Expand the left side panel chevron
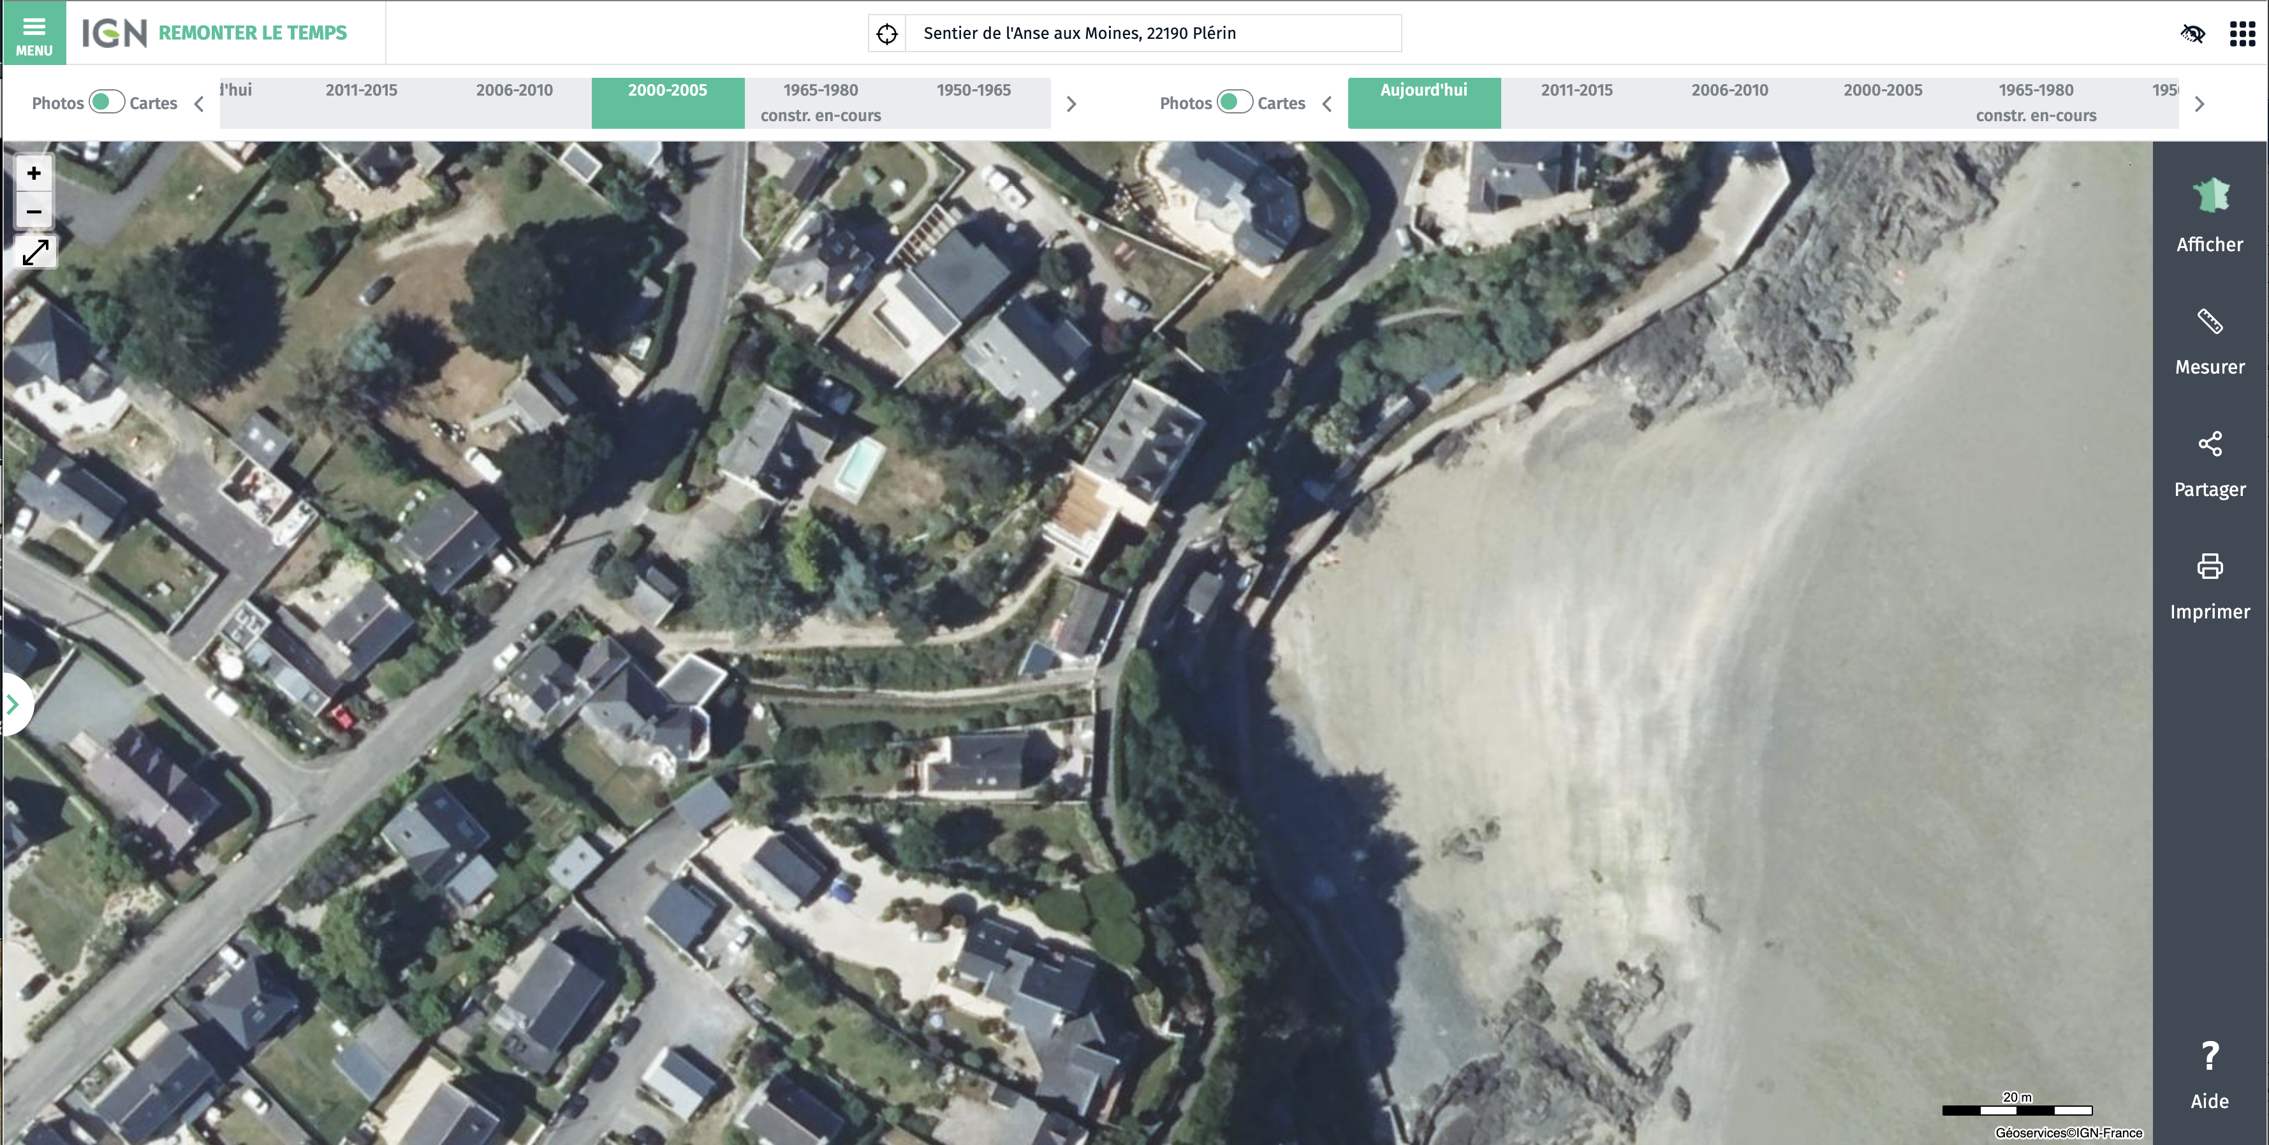Viewport: 2269px width, 1145px height. tap(13, 704)
